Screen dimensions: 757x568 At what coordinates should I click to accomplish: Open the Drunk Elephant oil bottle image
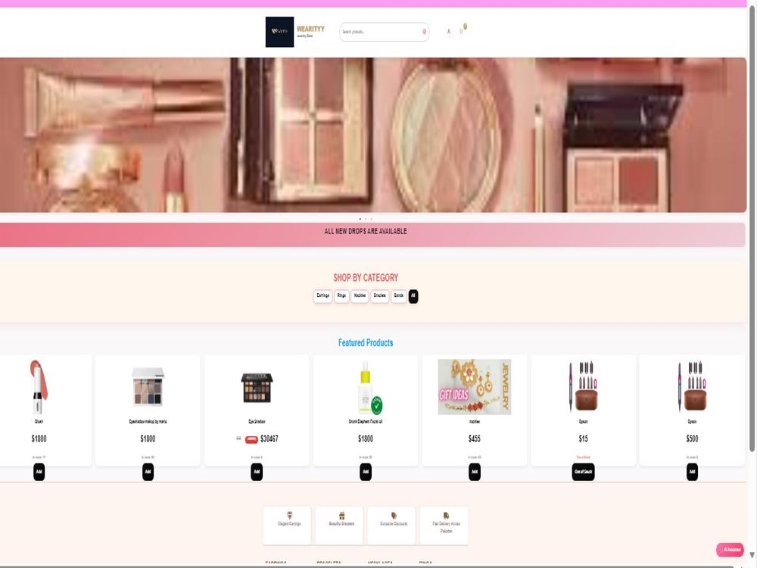370,388
